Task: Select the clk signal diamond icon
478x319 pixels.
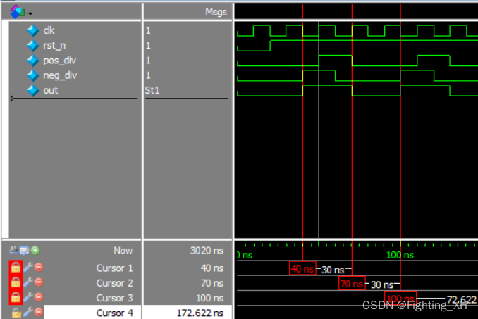Action: (33, 30)
